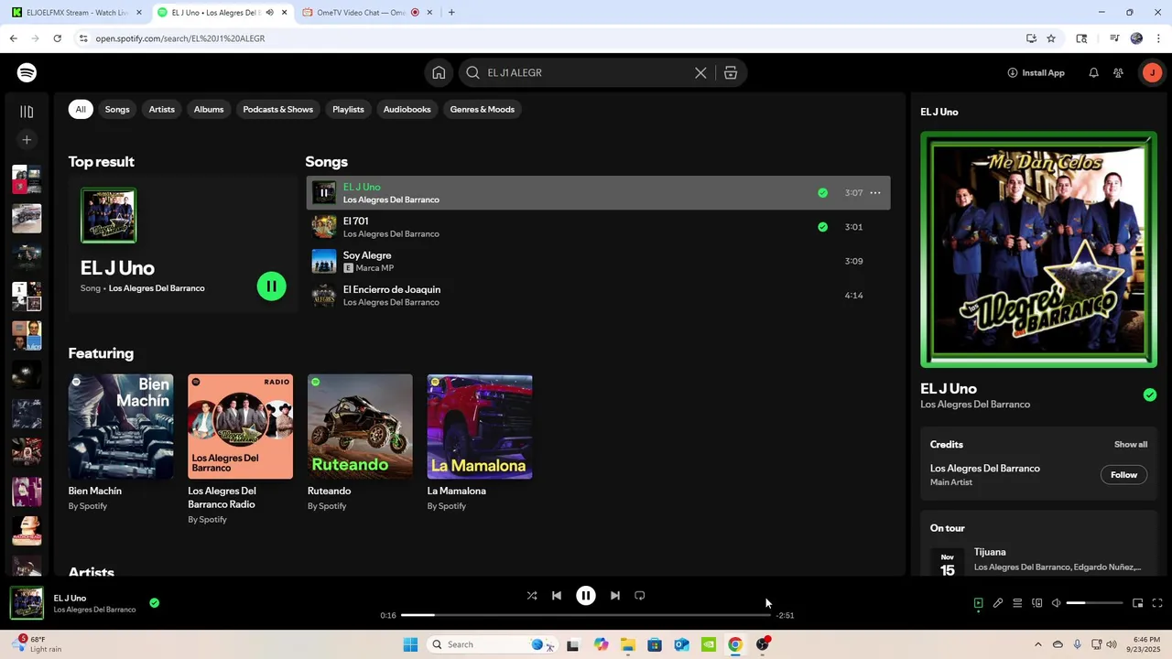Click the Install App button
Screen dimensions: 1172x659
click(x=1036, y=72)
